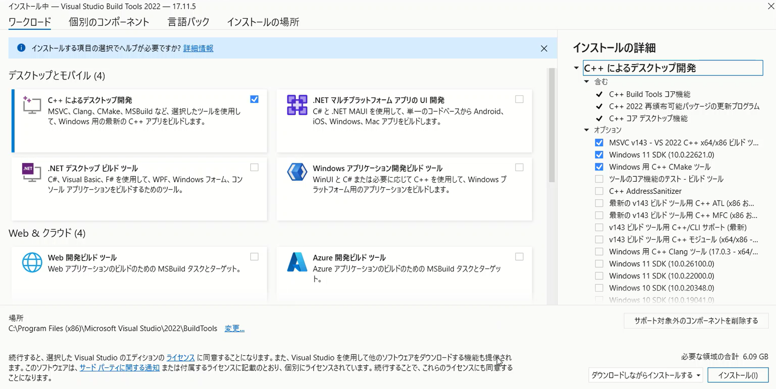Screen dimensions: 776x389
Task: Enable Windows 11 SDK (10.0.26100.0) option
Action: tap(599, 264)
